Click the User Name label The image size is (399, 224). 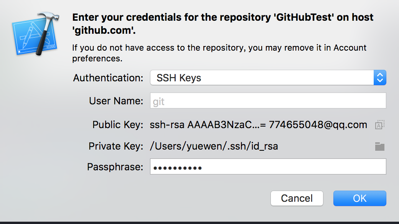click(x=116, y=101)
